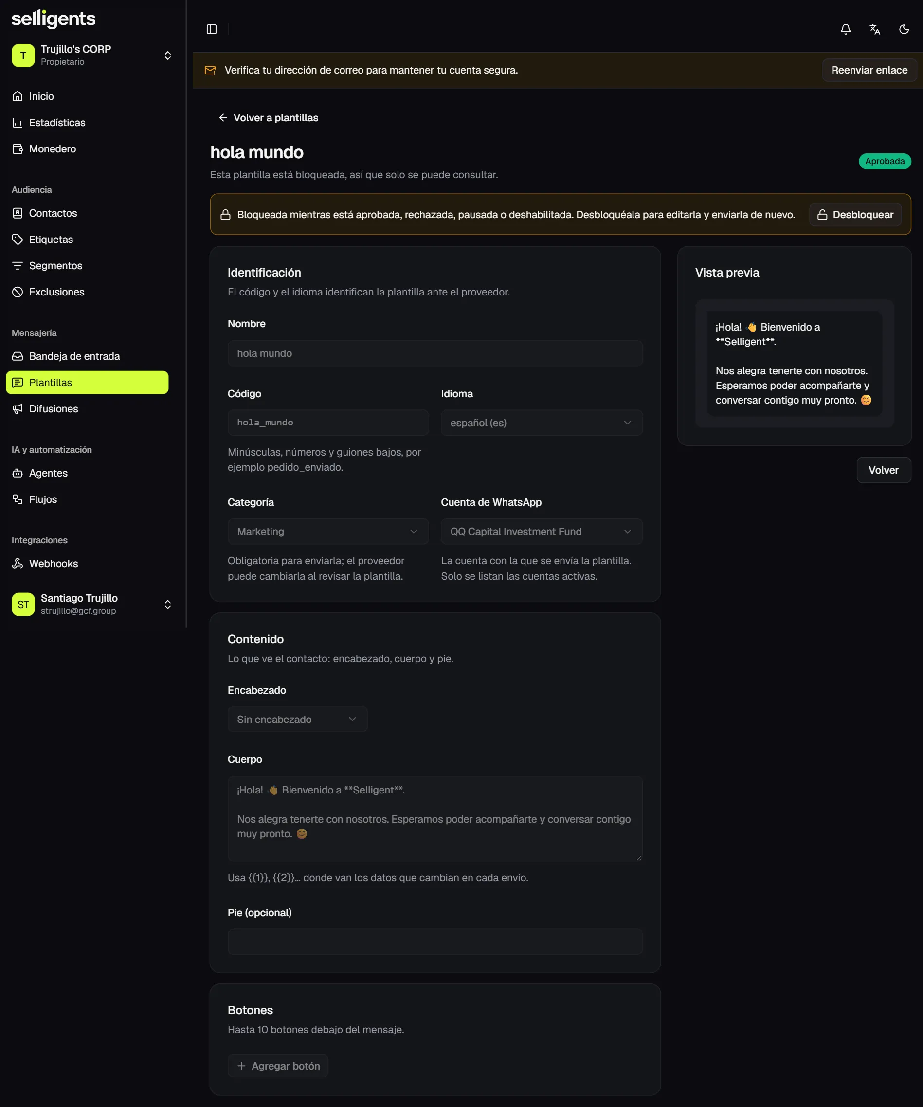Click the Inicio home icon

point(18,96)
